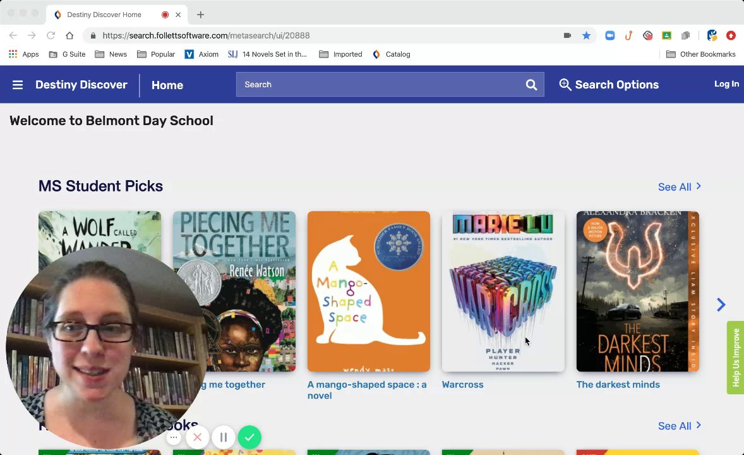Click the red circular extension icon
744x455 pixels.
click(647, 35)
